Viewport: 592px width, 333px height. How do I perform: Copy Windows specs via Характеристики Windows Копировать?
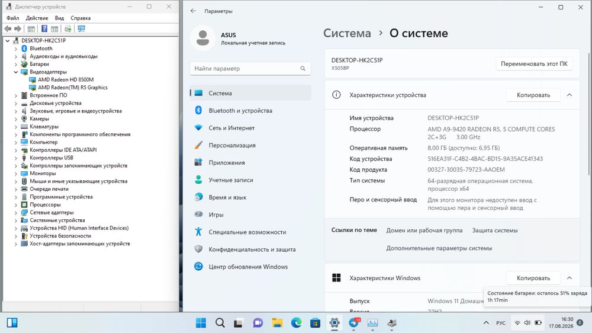[x=533, y=278]
